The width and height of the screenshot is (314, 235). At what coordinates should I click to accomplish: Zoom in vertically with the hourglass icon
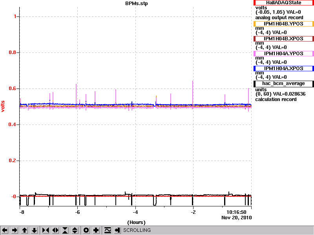pyautogui.click(x=65, y=230)
